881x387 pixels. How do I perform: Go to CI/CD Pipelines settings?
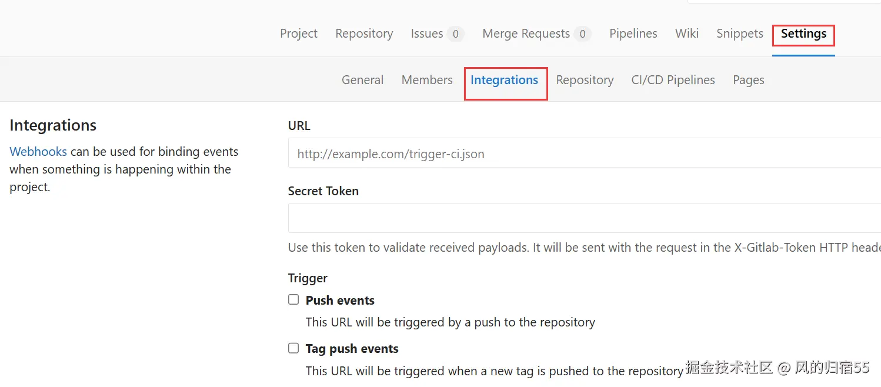(x=673, y=80)
